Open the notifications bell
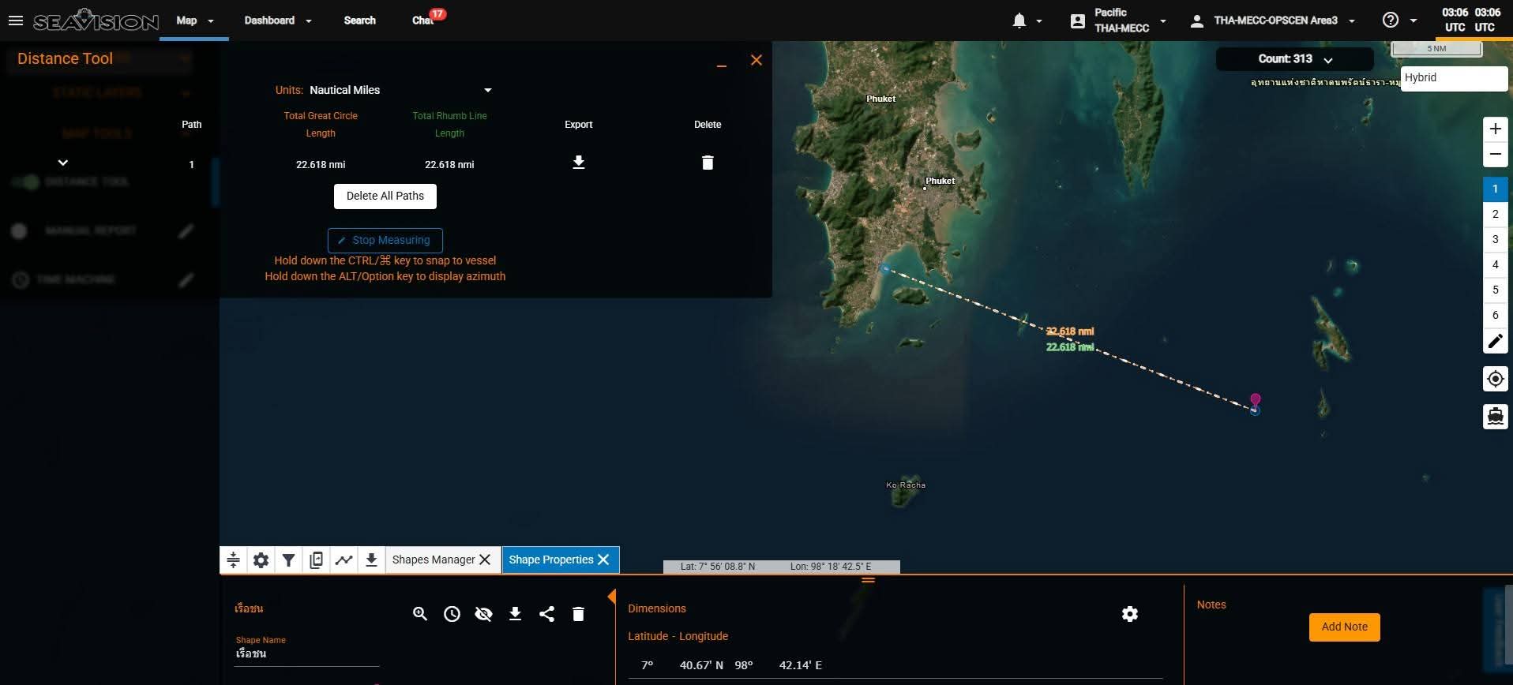This screenshot has height=685, width=1513. coord(1019,21)
